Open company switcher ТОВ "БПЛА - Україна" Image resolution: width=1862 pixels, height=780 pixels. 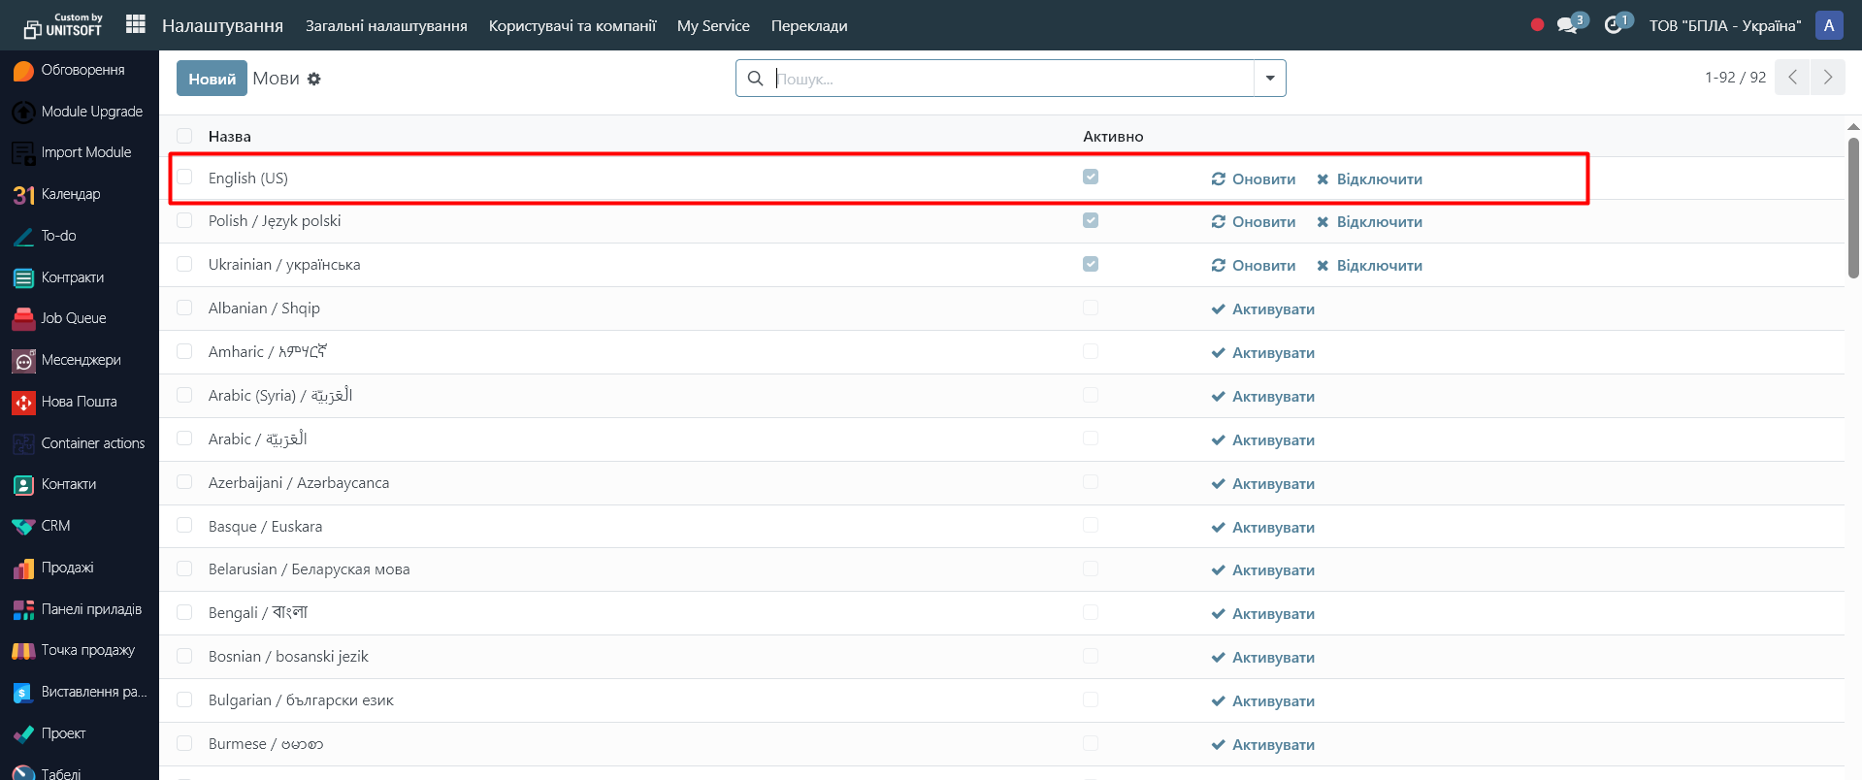click(x=1724, y=26)
